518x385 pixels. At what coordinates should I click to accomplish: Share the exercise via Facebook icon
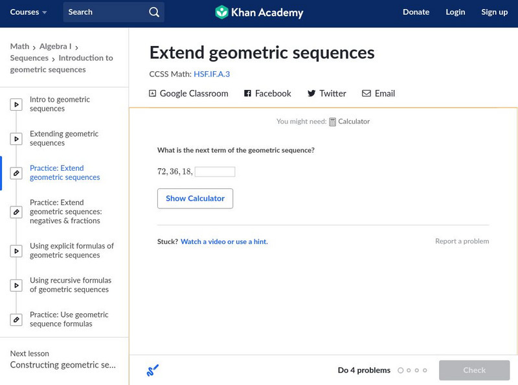click(247, 94)
